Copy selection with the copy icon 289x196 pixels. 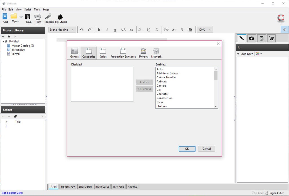coord(149,30)
